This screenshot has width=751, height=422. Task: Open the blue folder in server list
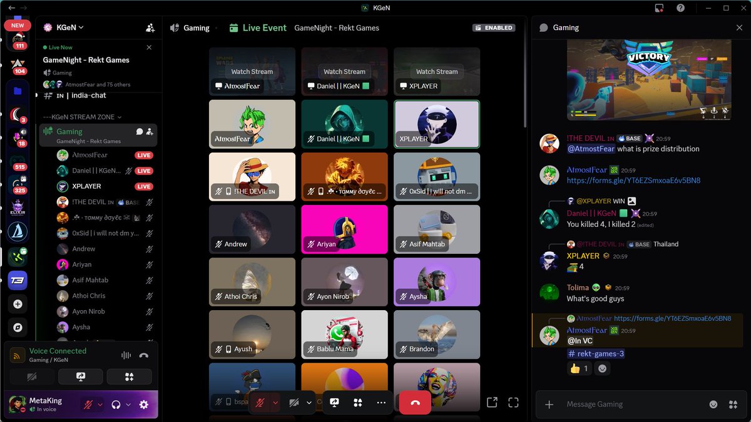pos(18,91)
